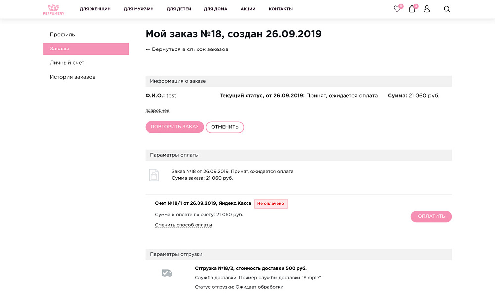Screen dimensions: 495x297
Task: Expand the "подробнее" order details
Action: coord(156,110)
